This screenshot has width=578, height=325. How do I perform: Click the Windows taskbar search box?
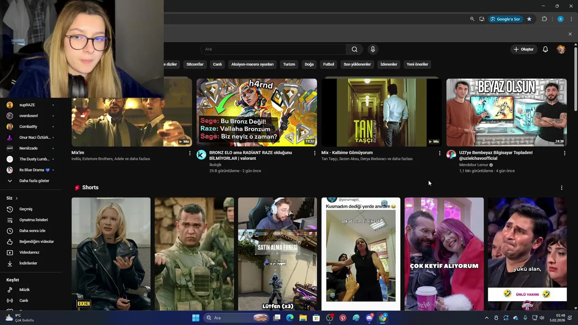236,318
